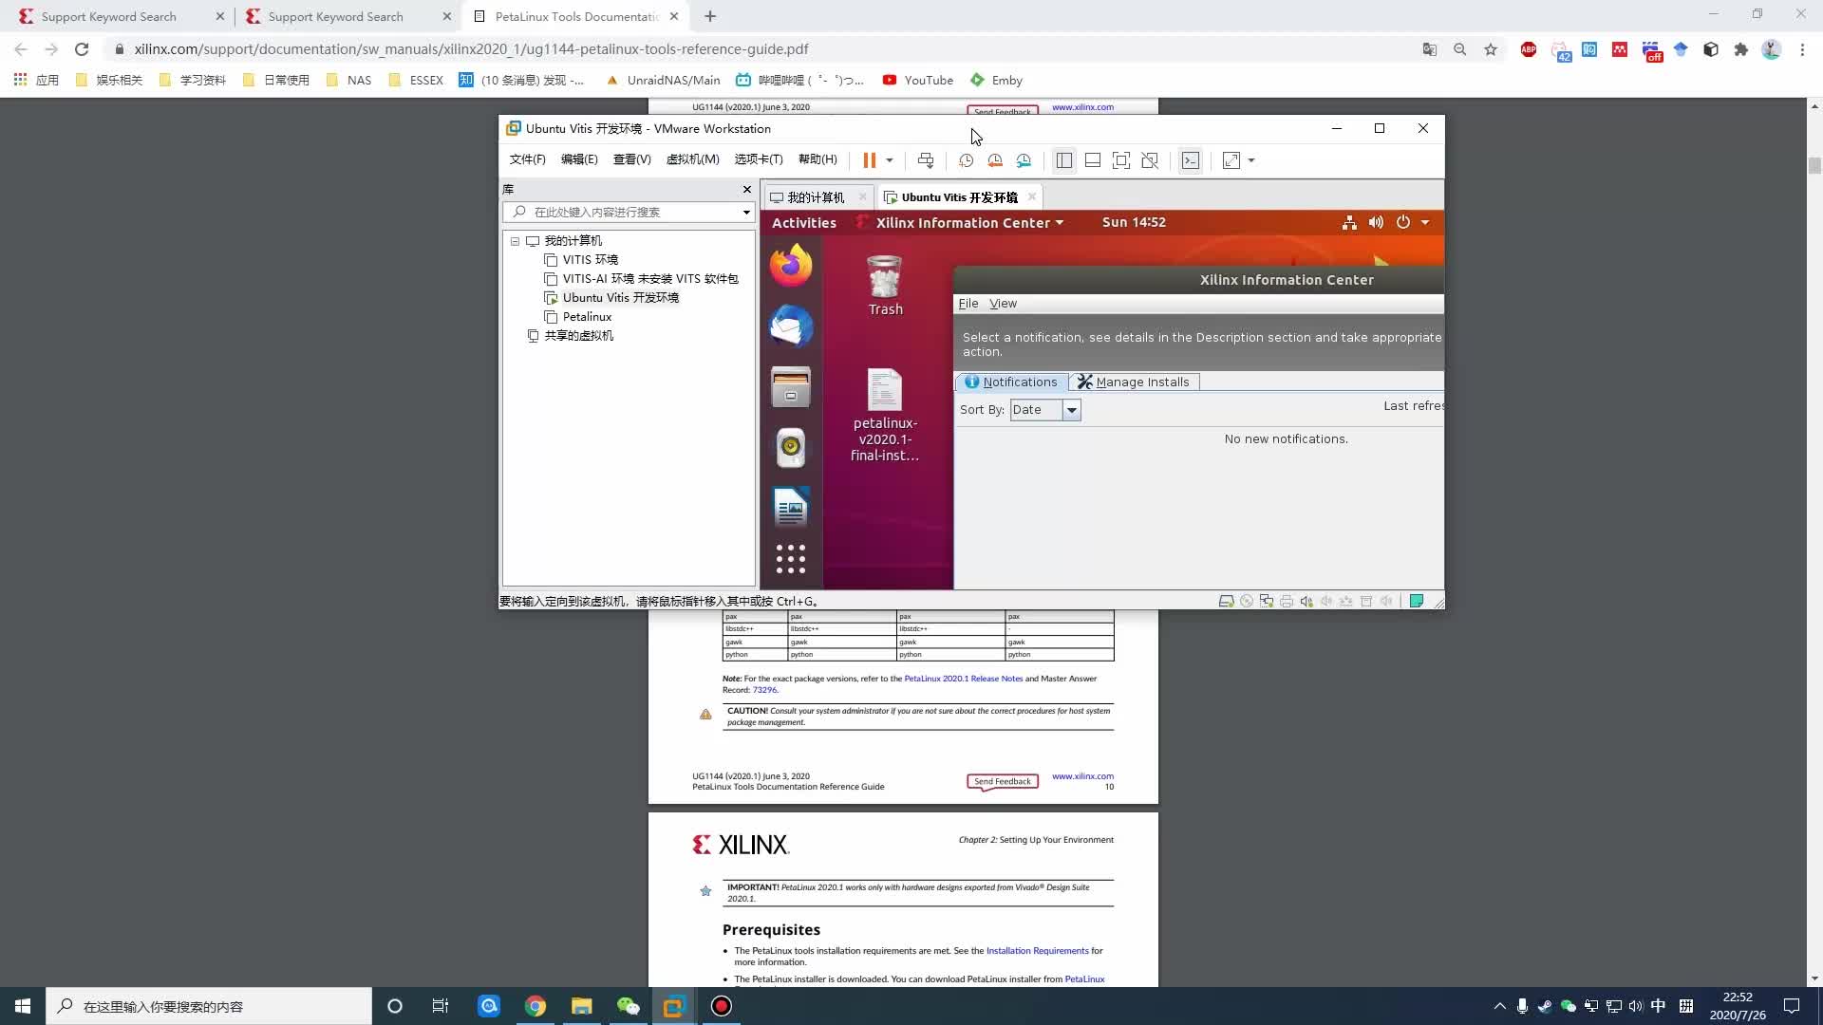Screen dimensions: 1823x1025
Task: Open the 查看(V) menu in VMware
Action: (x=631, y=159)
